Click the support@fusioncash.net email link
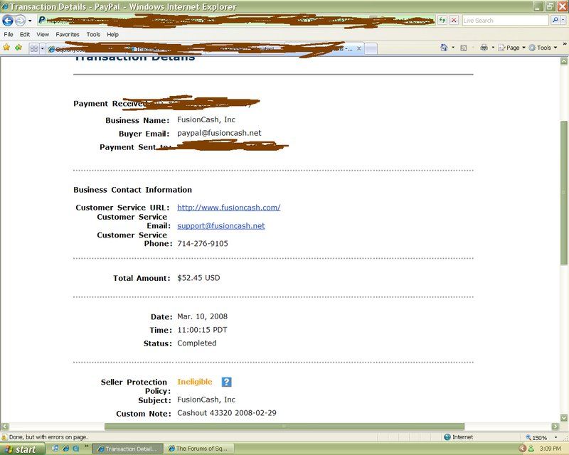 coord(220,226)
